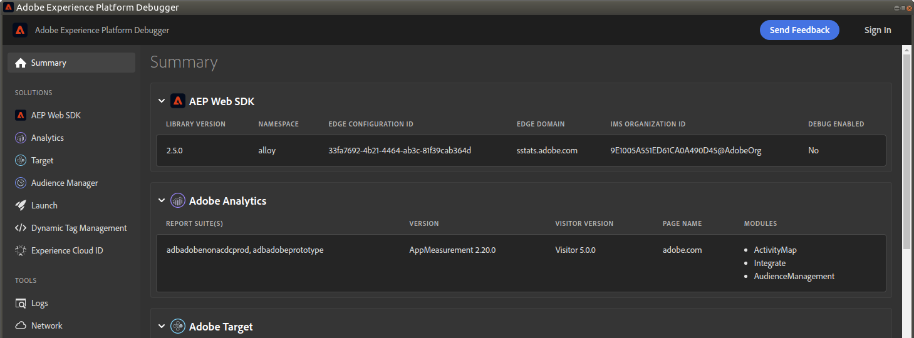The image size is (914, 338).
Task: Click the Modules column header
Action: tap(761, 223)
